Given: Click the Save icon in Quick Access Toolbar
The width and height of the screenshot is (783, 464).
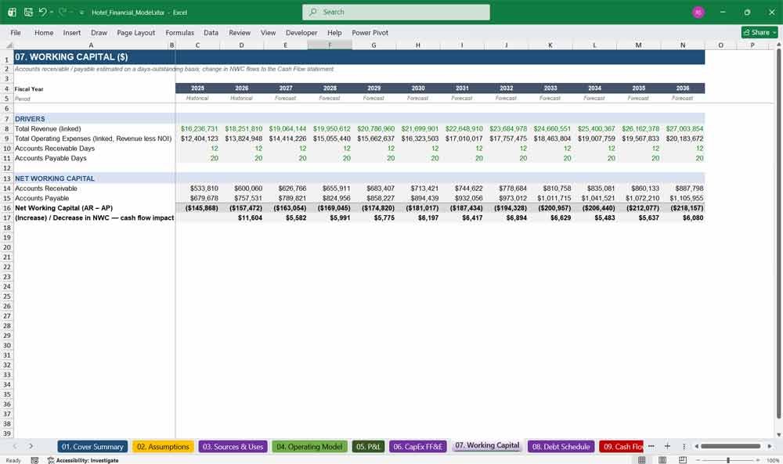Looking at the screenshot, I should click(x=28, y=12).
